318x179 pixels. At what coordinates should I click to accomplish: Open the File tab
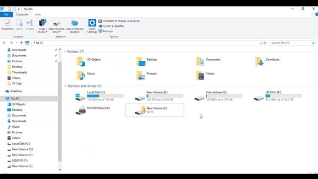6,14
